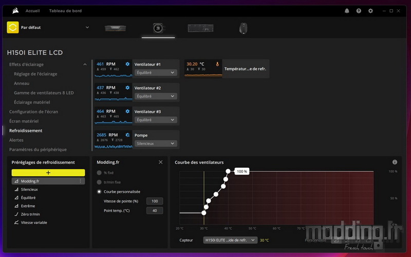
Task: Open Gamme de ventilateurs 8 LED
Action: 44,93
